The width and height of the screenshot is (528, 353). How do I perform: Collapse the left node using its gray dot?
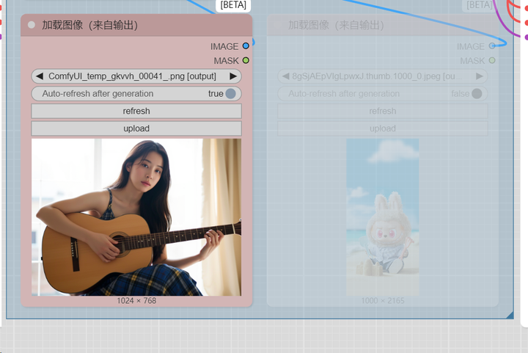coord(32,26)
